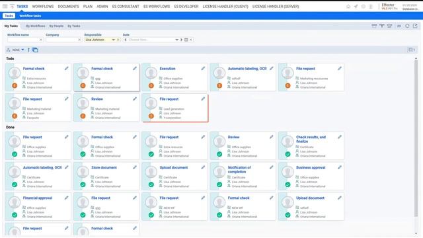
Task: Switch to the By Workflows tab
Action: point(36,26)
